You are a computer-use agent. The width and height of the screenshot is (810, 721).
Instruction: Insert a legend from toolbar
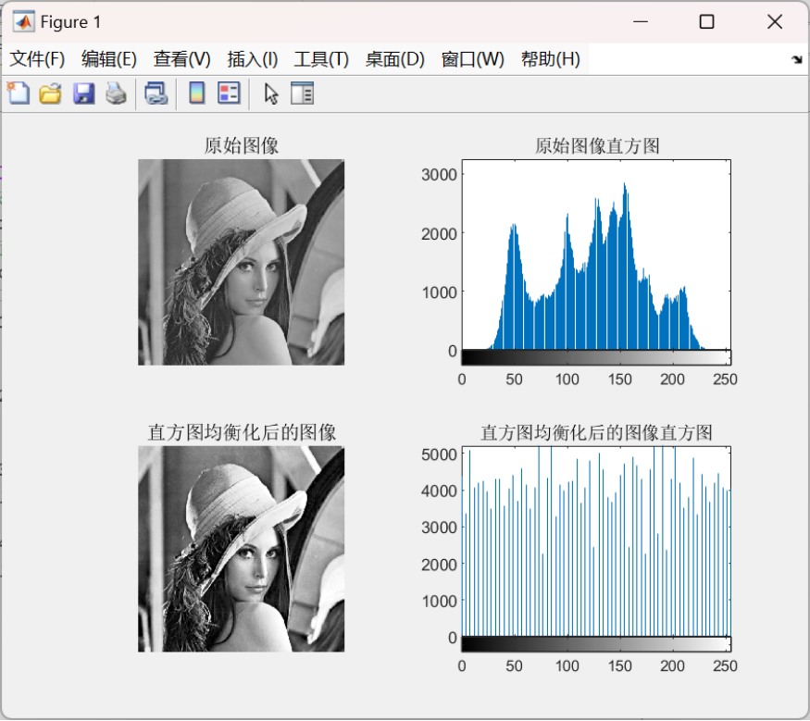coord(229,93)
